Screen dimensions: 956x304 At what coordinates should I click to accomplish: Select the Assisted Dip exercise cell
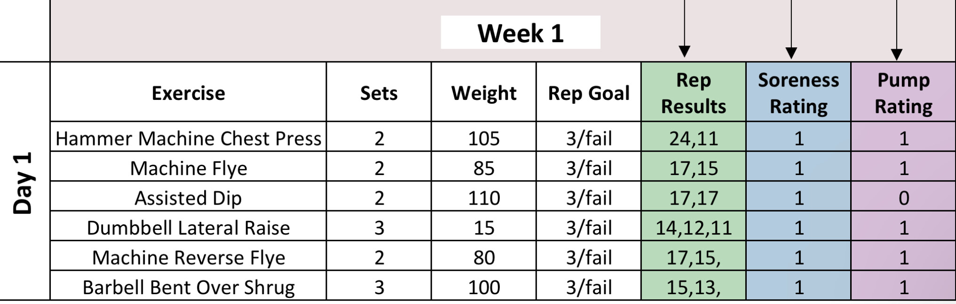(188, 198)
